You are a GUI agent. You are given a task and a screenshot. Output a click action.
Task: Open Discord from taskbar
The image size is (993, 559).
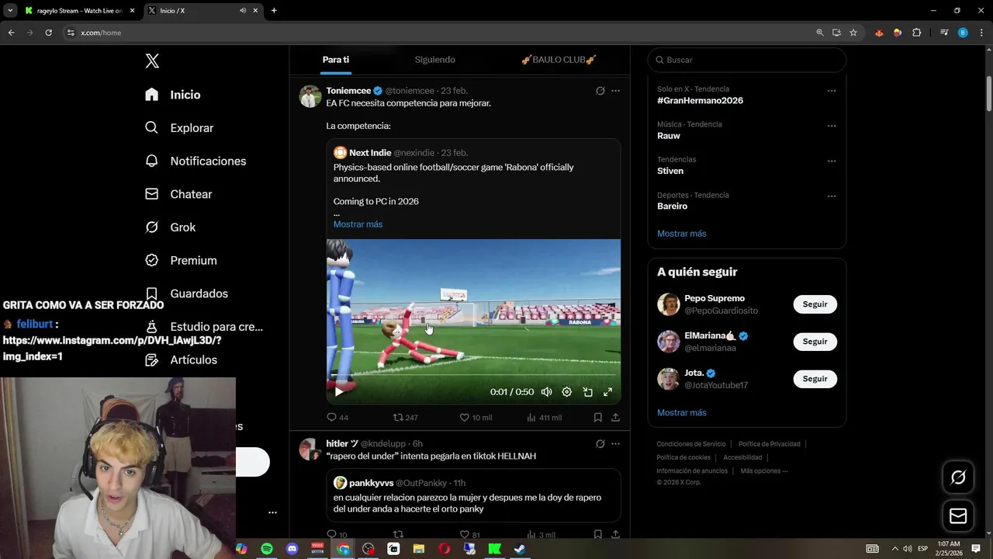292,549
